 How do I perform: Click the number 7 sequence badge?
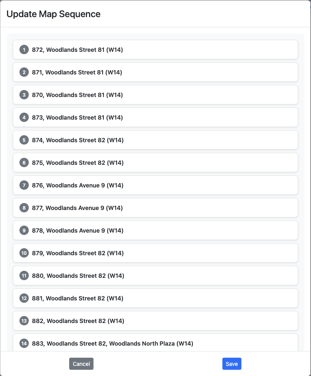(x=24, y=185)
